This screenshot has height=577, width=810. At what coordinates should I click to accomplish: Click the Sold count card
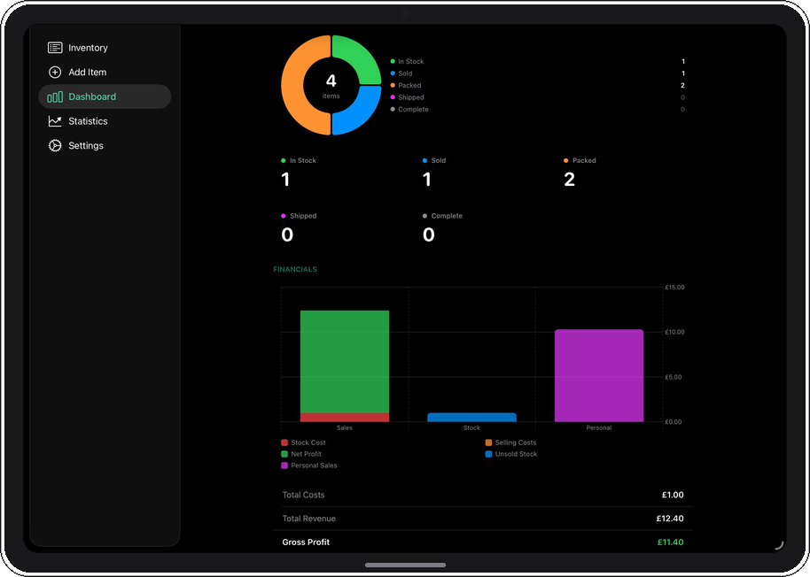pyautogui.click(x=434, y=173)
